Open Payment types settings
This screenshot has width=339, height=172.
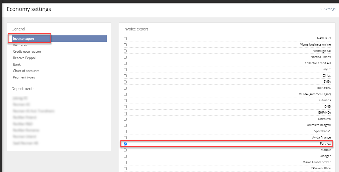point(24,77)
